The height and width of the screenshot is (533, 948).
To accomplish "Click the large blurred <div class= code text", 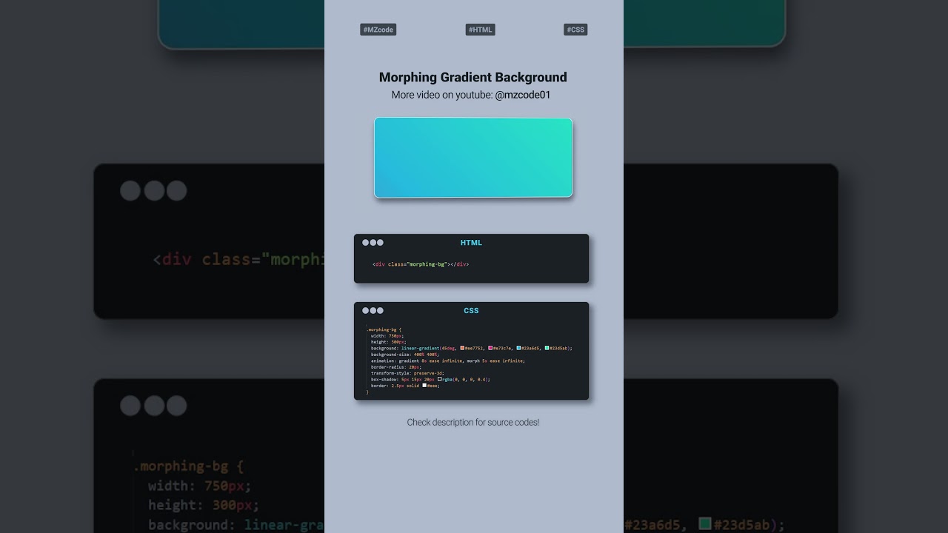I will point(238,260).
